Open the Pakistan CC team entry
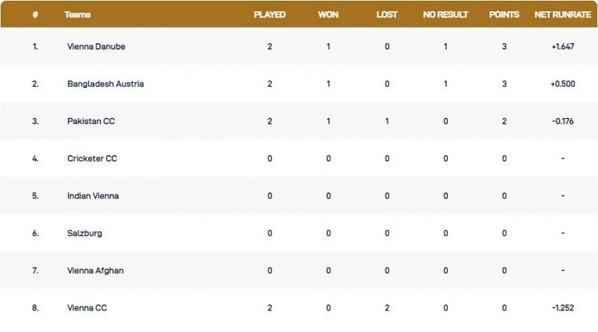The image size is (598, 332). [x=90, y=121]
